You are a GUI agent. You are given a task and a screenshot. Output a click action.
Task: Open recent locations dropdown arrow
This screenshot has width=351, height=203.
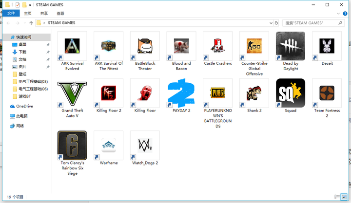pos(25,23)
